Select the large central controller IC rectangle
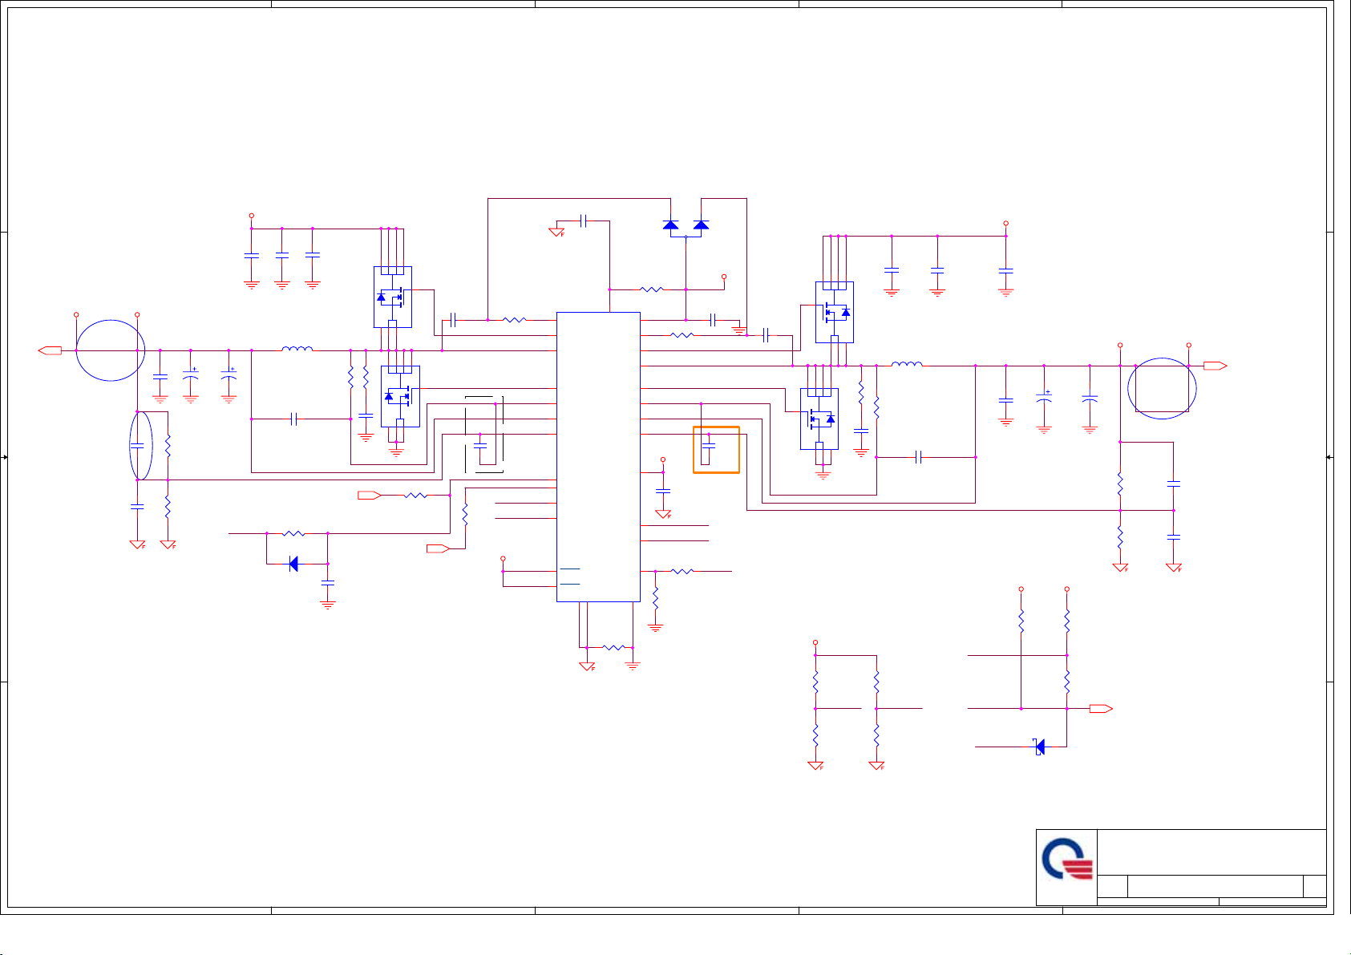This screenshot has width=1351, height=955. 598,457
